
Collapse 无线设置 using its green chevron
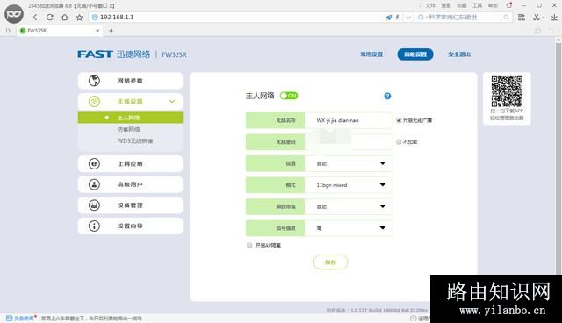point(172,101)
